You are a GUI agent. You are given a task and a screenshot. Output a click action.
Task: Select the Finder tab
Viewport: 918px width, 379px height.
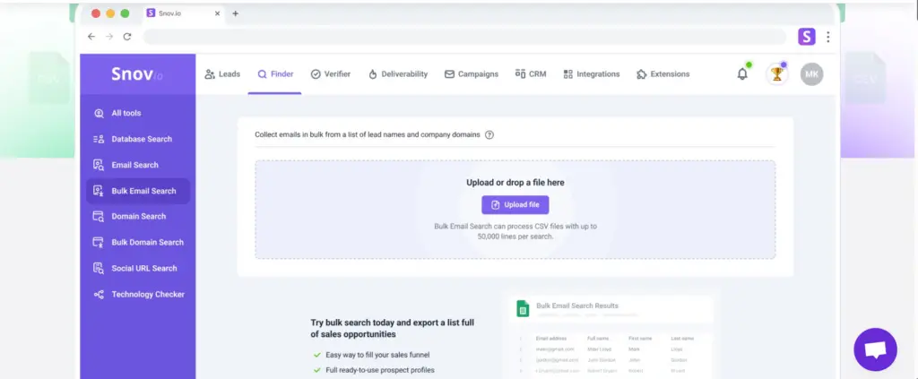(275, 74)
